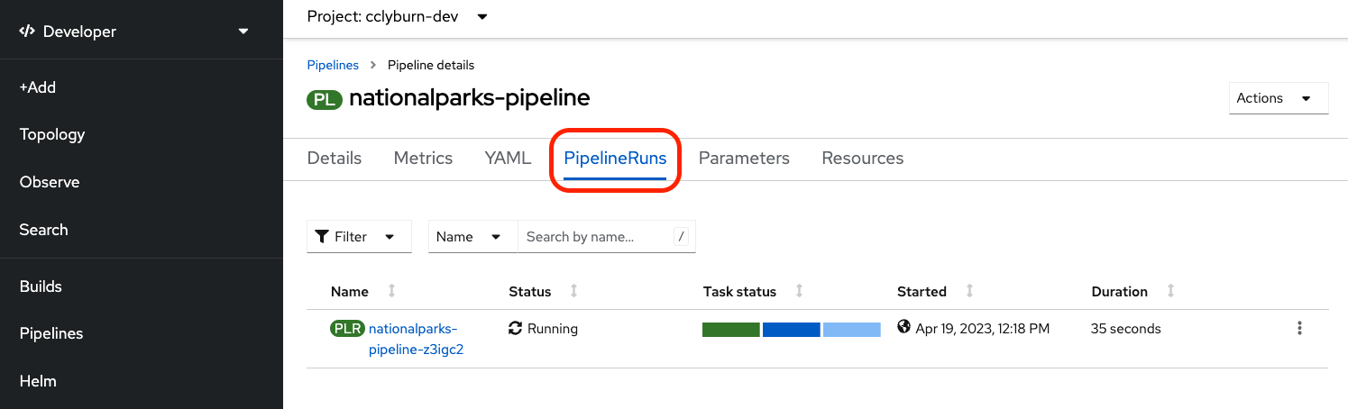The height and width of the screenshot is (409, 1348).
Task: Open the Parameters tab
Action: coord(744,159)
